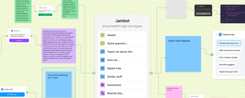Choose Rewrite this... in the Jambot menu
Viewport: 245px width, 98px height.
coord(122,93)
